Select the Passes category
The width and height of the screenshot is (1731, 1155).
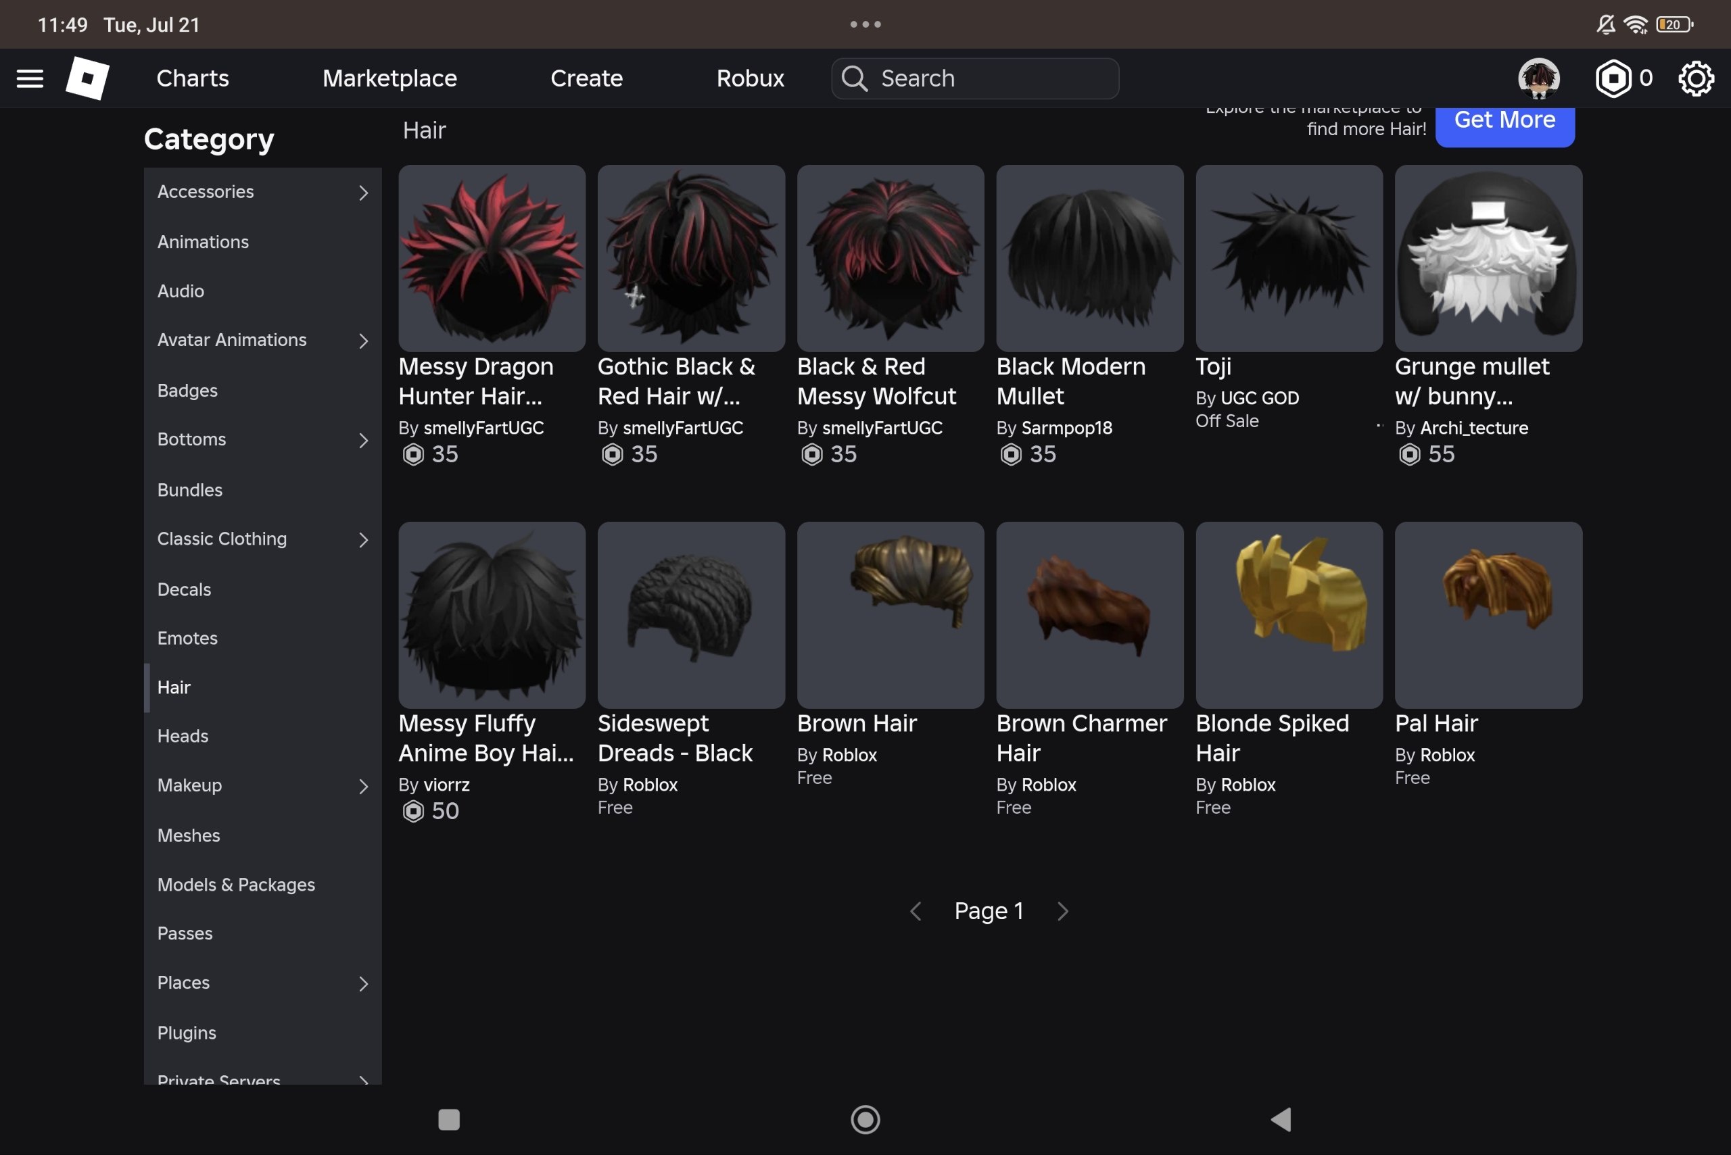tap(262, 933)
